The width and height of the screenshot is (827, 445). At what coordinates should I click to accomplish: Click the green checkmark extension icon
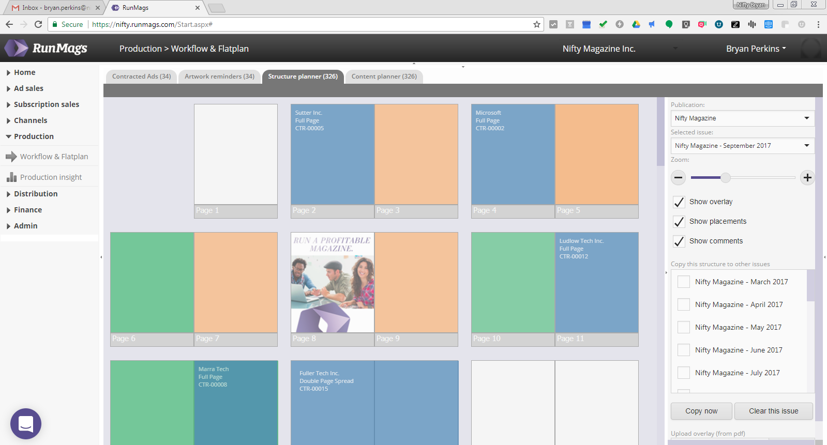[x=603, y=24]
